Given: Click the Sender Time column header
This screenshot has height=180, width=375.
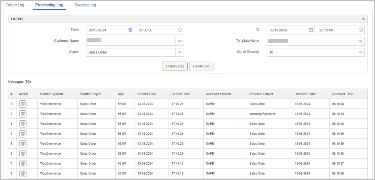Looking at the screenshot, I should click(181, 94).
